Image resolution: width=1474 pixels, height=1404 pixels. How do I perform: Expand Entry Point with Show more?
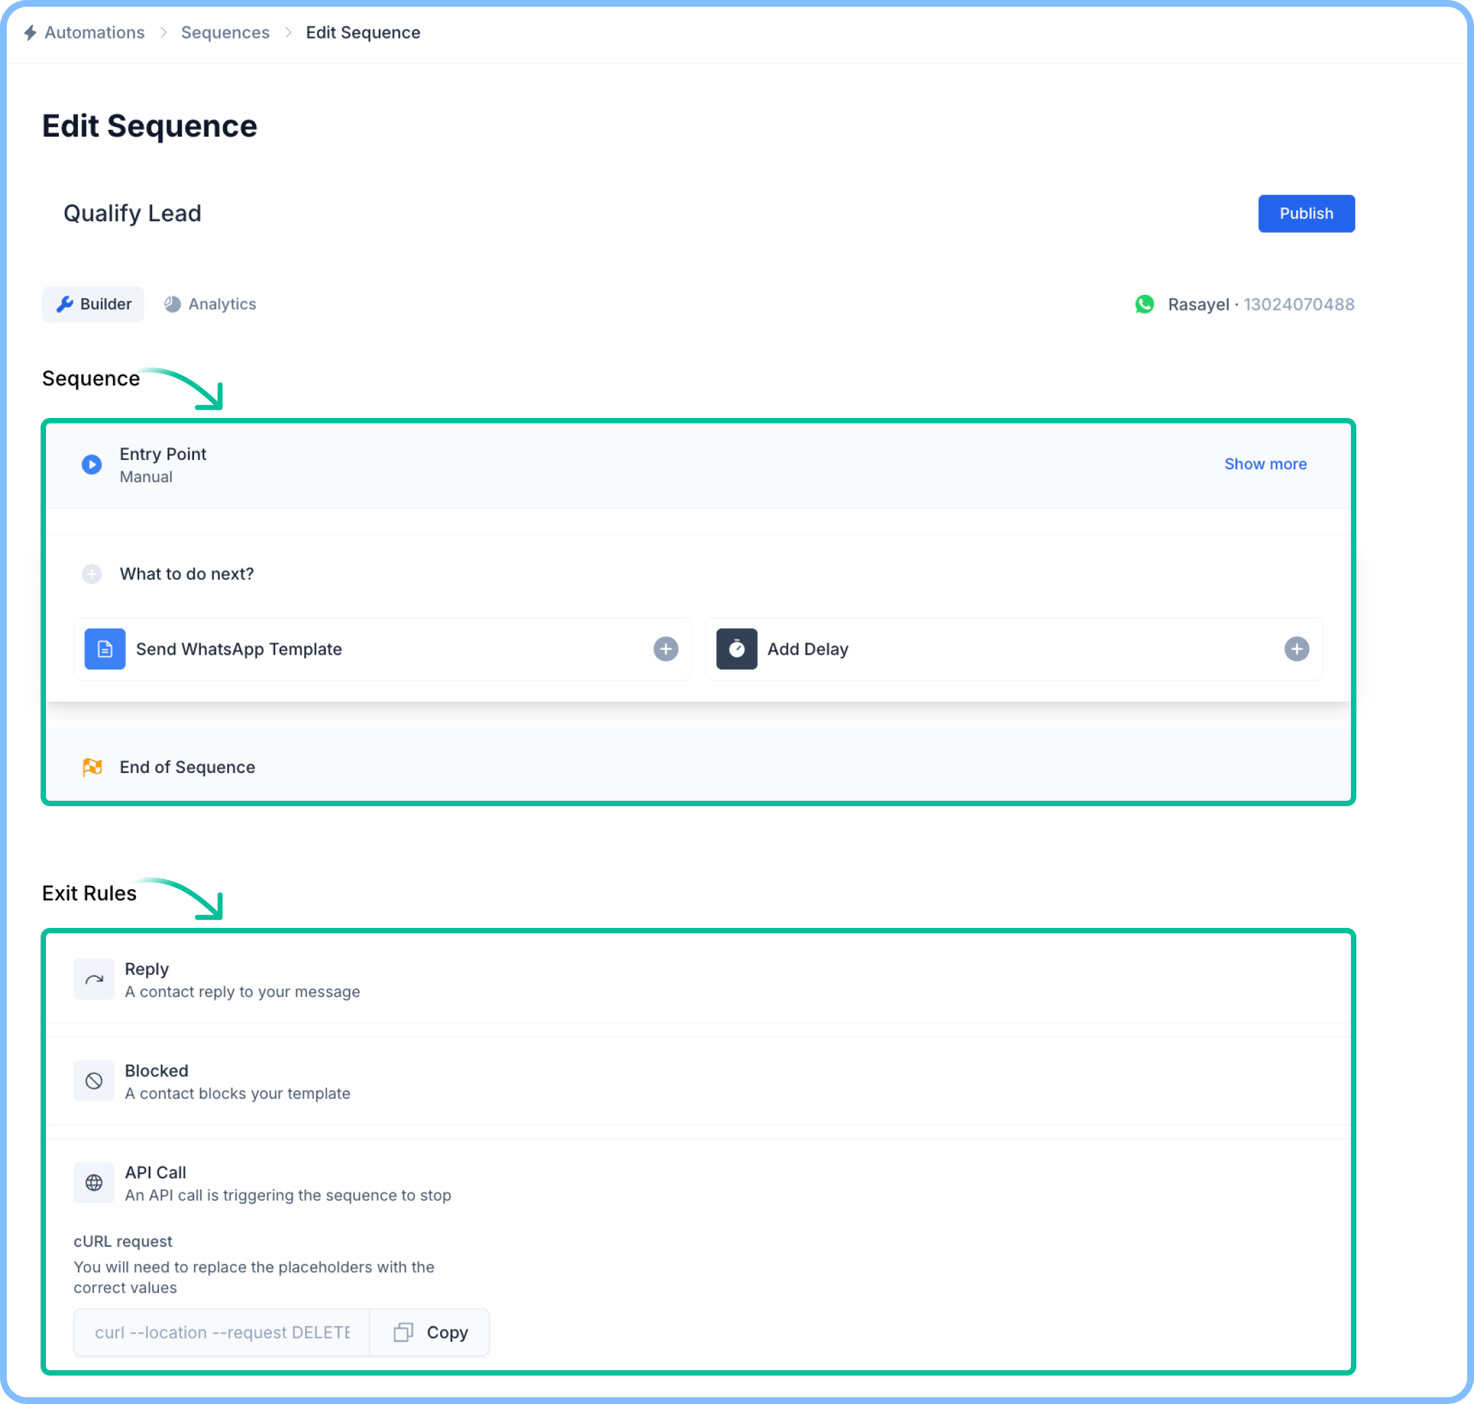(1264, 464)
